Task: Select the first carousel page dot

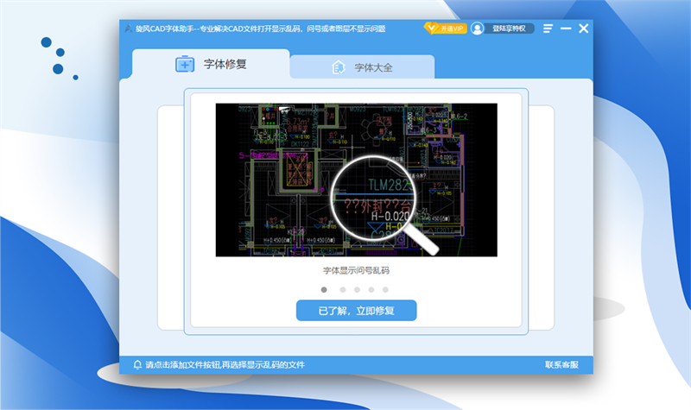Action: pyautogui.click(x=324, y=290)
